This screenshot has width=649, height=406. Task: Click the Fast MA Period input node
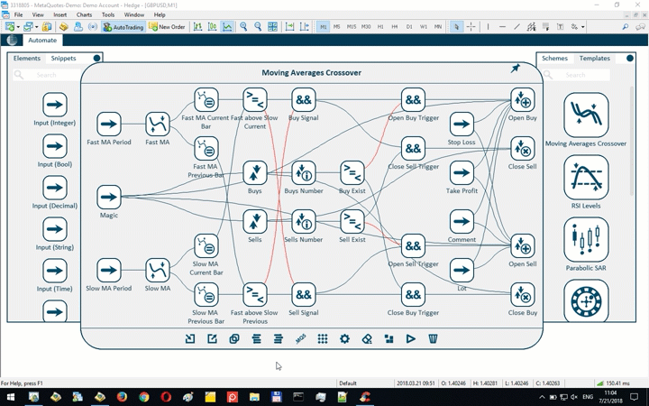coord(109,124)
